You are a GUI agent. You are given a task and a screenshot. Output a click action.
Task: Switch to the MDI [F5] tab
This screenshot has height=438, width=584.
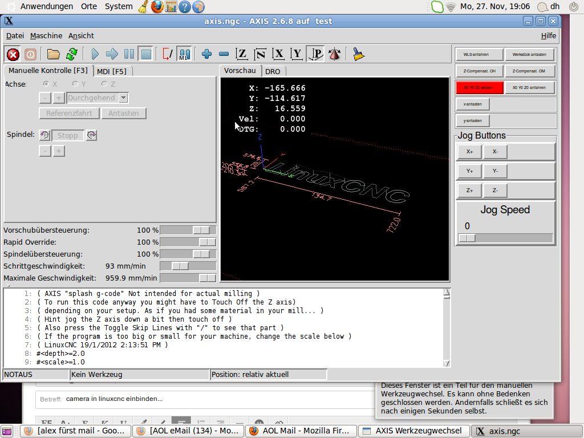pyautogui.click(x=112, y=71)
